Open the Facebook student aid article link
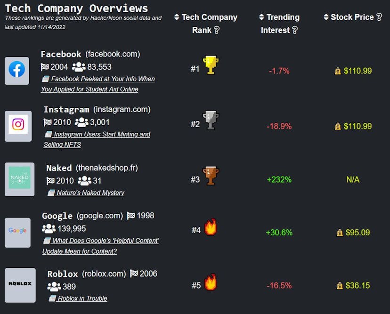Image resolution: width=390 pixels, height=314 pixels. (x=98, y=84)
